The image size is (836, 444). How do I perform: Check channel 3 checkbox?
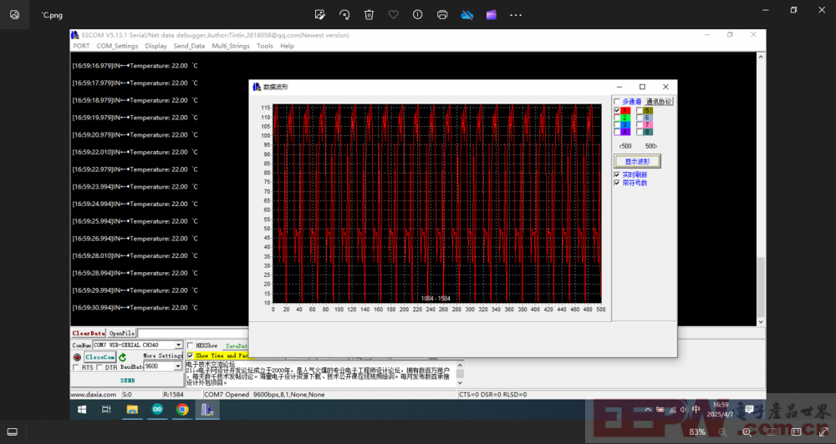pyautogui.click(x=617, y=124)
